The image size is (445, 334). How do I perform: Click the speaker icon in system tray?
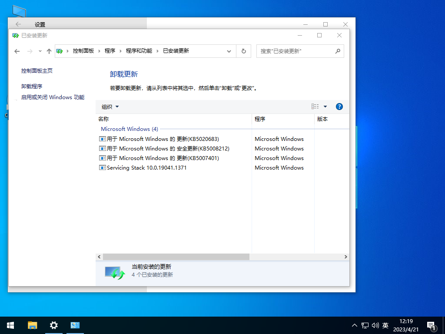(x=375, y=325)
